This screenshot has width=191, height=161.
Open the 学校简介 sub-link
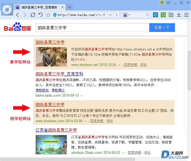click(x=58, y=90)
